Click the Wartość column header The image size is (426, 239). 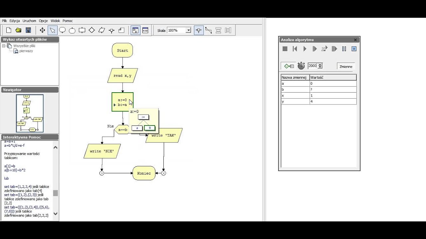coord(333,77)
